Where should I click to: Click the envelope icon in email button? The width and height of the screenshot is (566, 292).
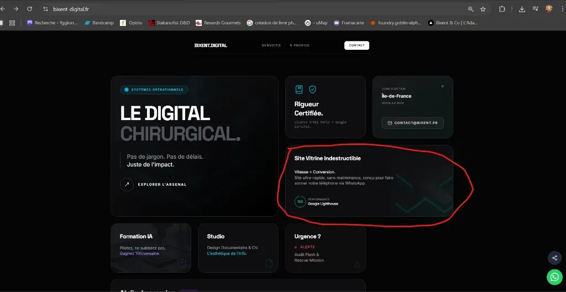(390, 123)
